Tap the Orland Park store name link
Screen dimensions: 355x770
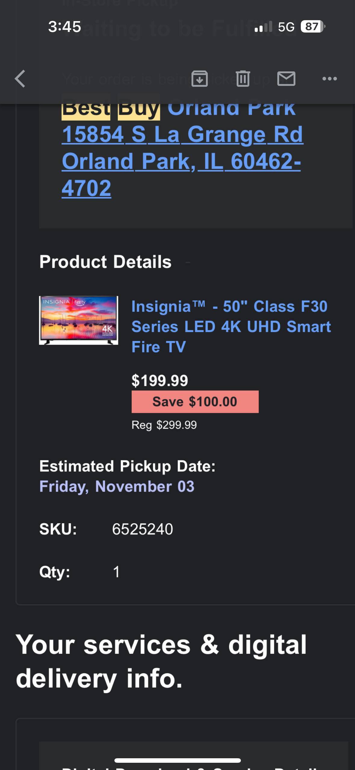231,108
